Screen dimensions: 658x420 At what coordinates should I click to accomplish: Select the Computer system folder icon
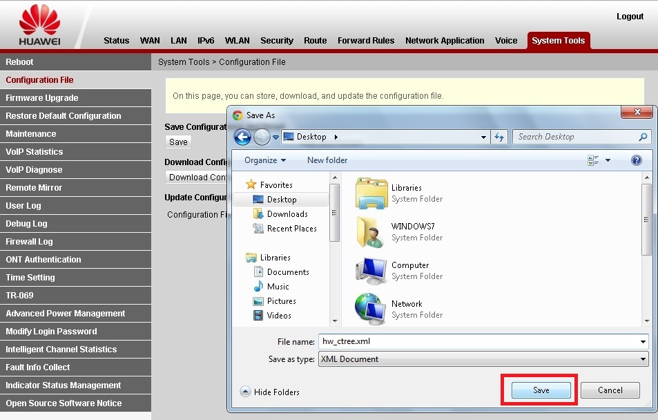tap(371, 271)
